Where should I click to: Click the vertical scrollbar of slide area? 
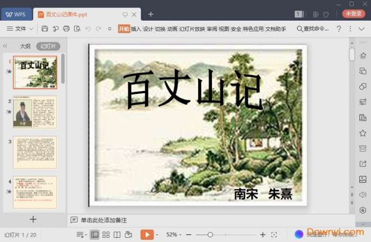click(352, 54)
